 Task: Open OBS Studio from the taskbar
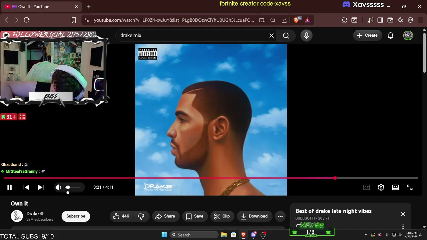click(x=263, y=235)
